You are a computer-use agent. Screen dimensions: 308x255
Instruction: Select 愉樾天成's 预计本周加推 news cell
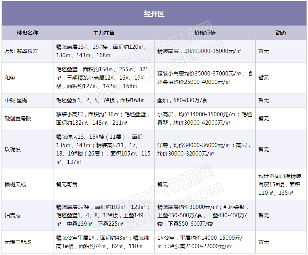tap(281, 184)
